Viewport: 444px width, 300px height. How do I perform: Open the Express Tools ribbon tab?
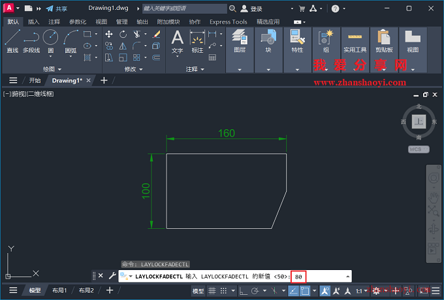click(229, 22)
